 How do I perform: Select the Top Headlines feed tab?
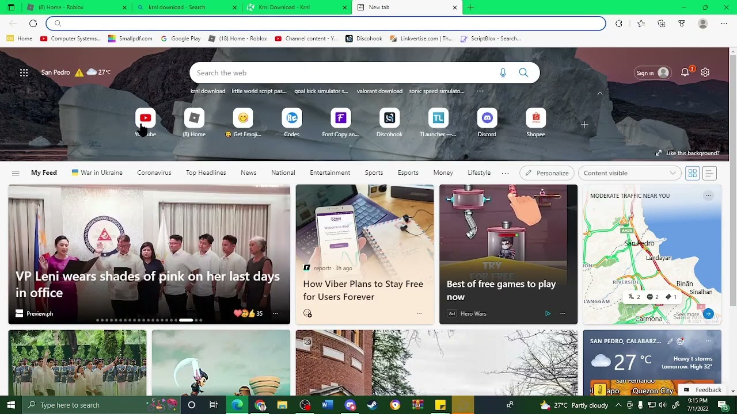(x=206, y=172)
